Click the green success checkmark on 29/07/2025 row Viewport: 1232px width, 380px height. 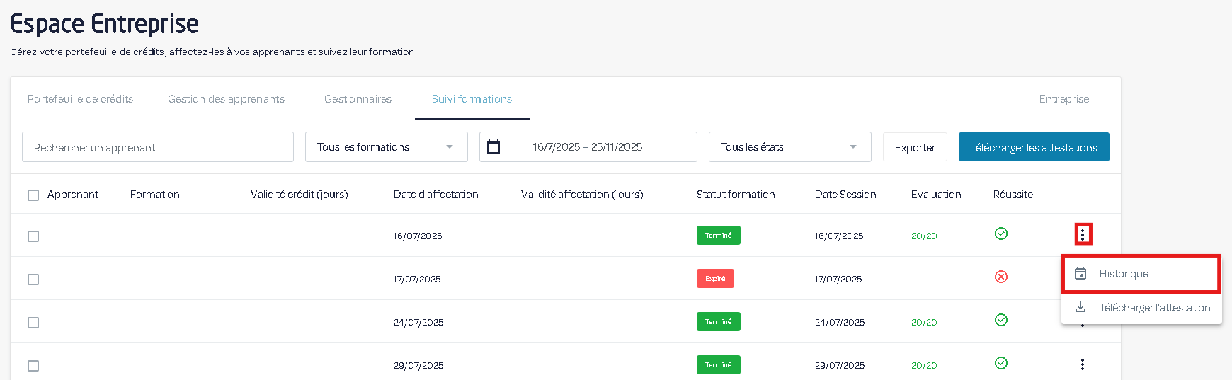[1000, 363]
